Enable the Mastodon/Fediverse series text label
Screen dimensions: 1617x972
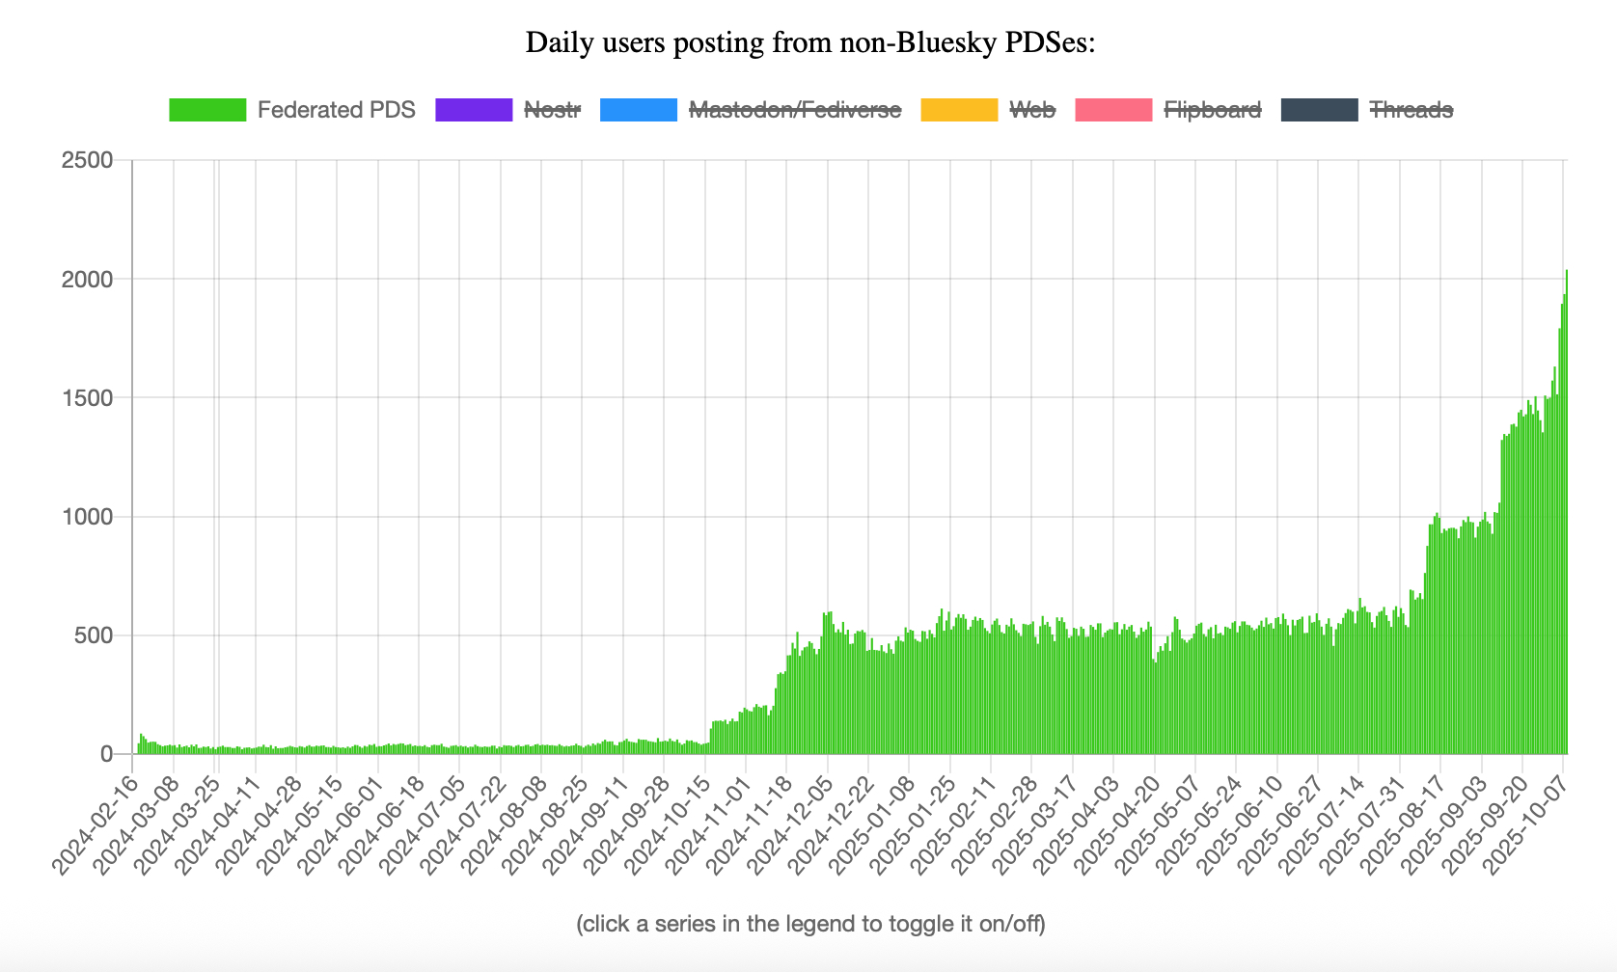(794, 110)
